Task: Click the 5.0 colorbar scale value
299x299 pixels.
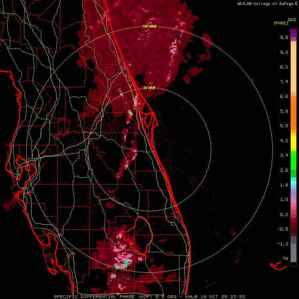Action: 284,126
